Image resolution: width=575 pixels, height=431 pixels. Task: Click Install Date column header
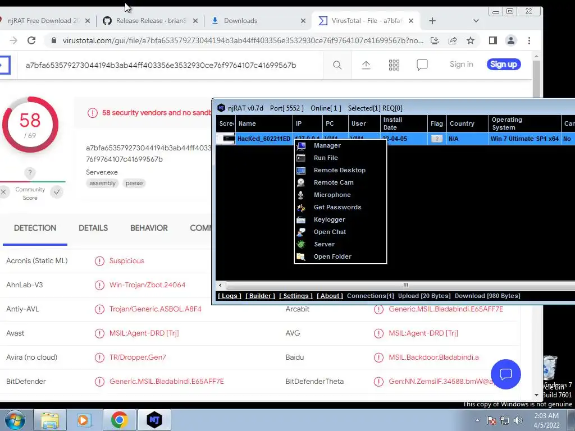(404, 123)
